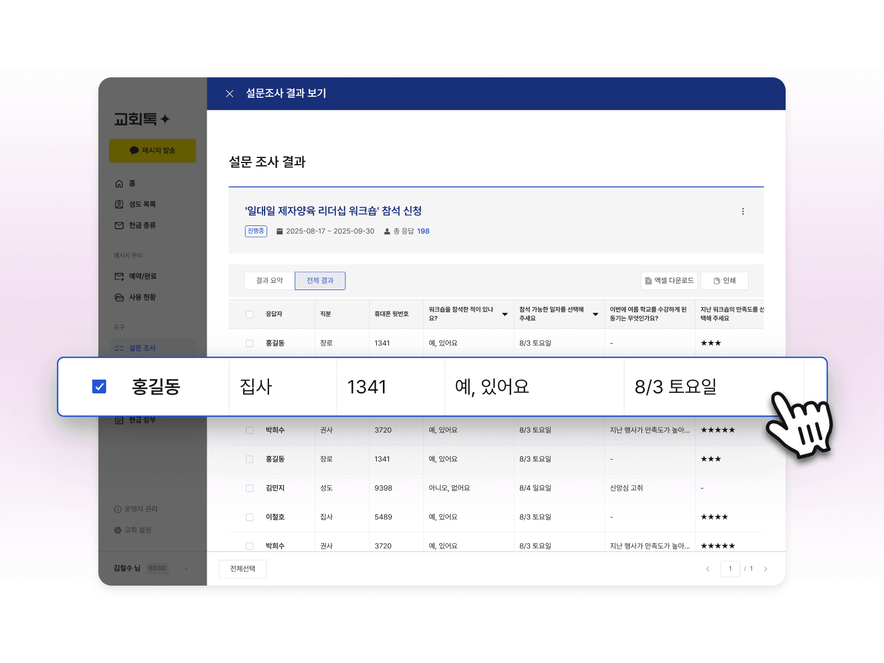Expand the 워크숍을 참석한 적이 있나요 column dropdown
This screenshot has height=663, width=884.
pos(504,314)
